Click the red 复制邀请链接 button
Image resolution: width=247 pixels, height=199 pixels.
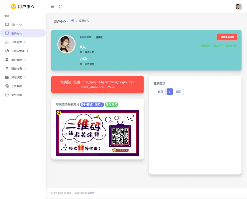(x=227, y=37)
